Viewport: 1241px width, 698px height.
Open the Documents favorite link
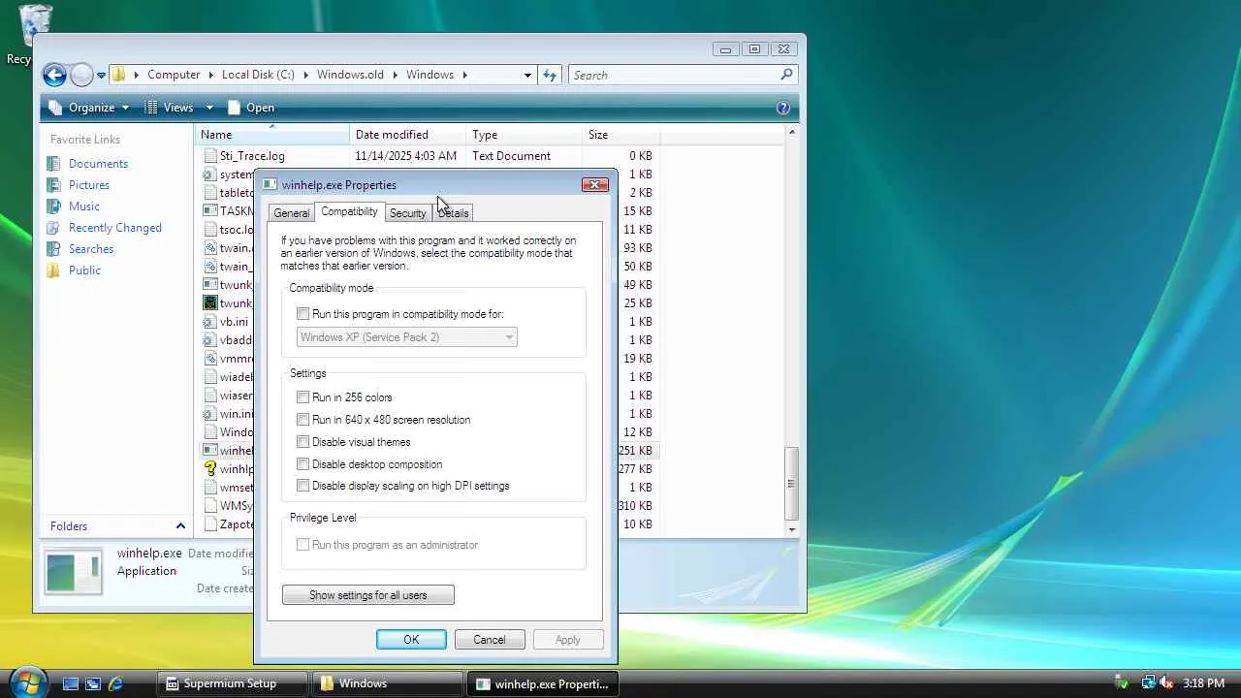coord(98,164)
